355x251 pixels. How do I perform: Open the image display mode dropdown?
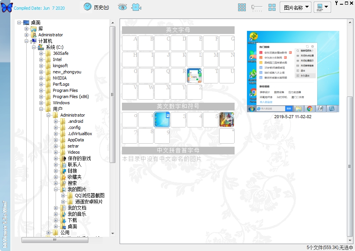tap(323, 7)
